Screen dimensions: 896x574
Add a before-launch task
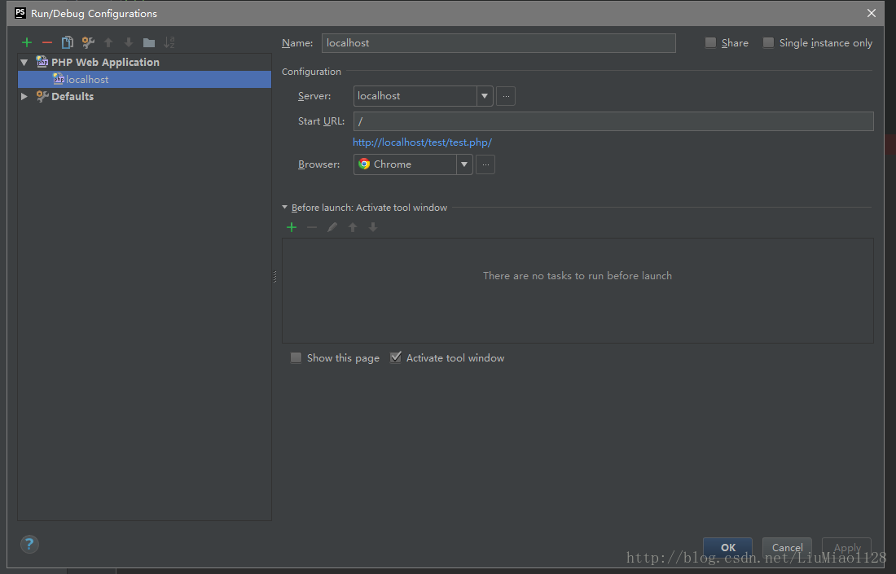click(292, 227)
